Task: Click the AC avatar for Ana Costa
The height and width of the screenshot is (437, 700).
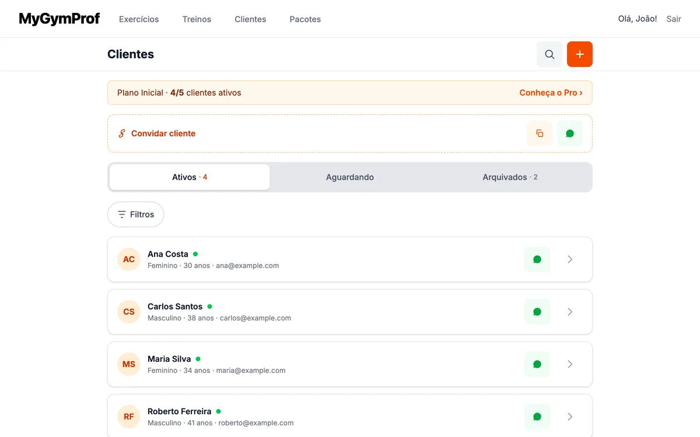Action: (129, 259)
